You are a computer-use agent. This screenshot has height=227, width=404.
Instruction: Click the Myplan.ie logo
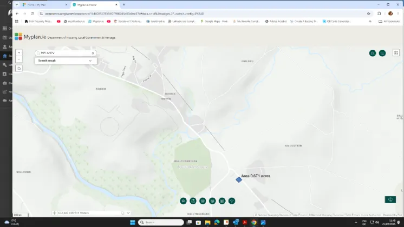[x=30, y=37]
